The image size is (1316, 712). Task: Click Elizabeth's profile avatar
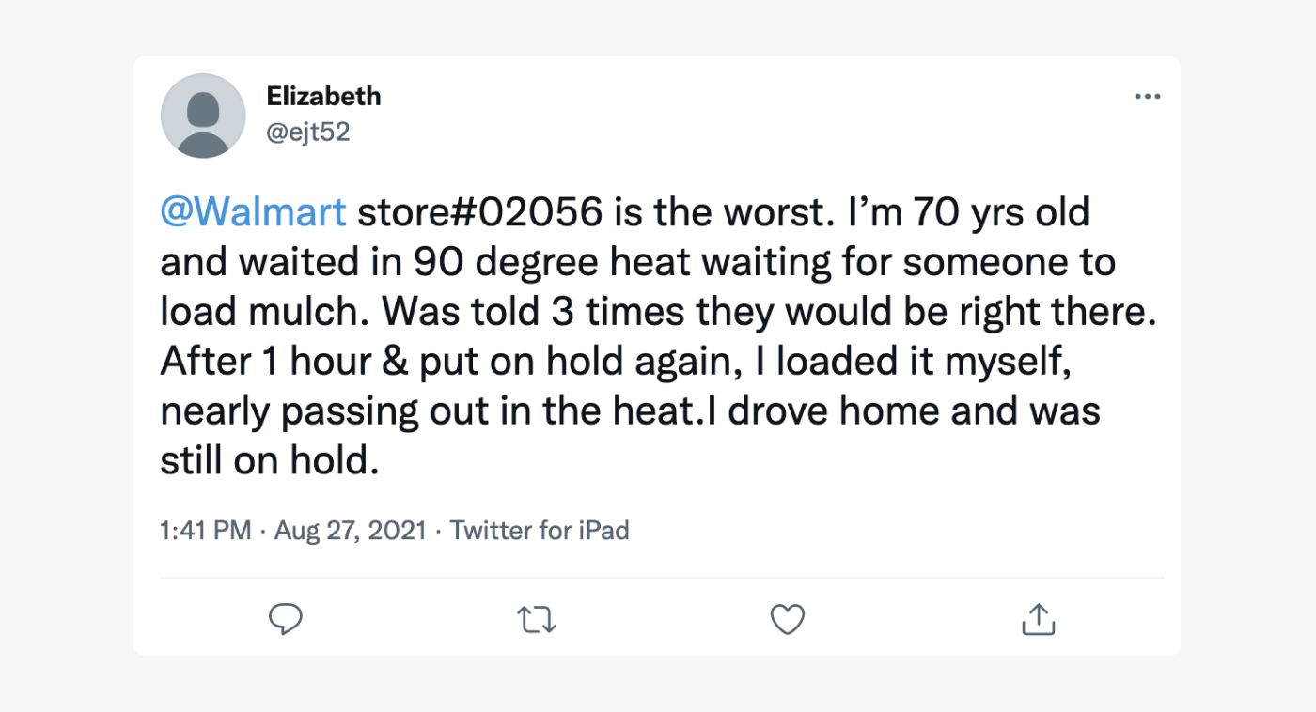coord(203,116)
